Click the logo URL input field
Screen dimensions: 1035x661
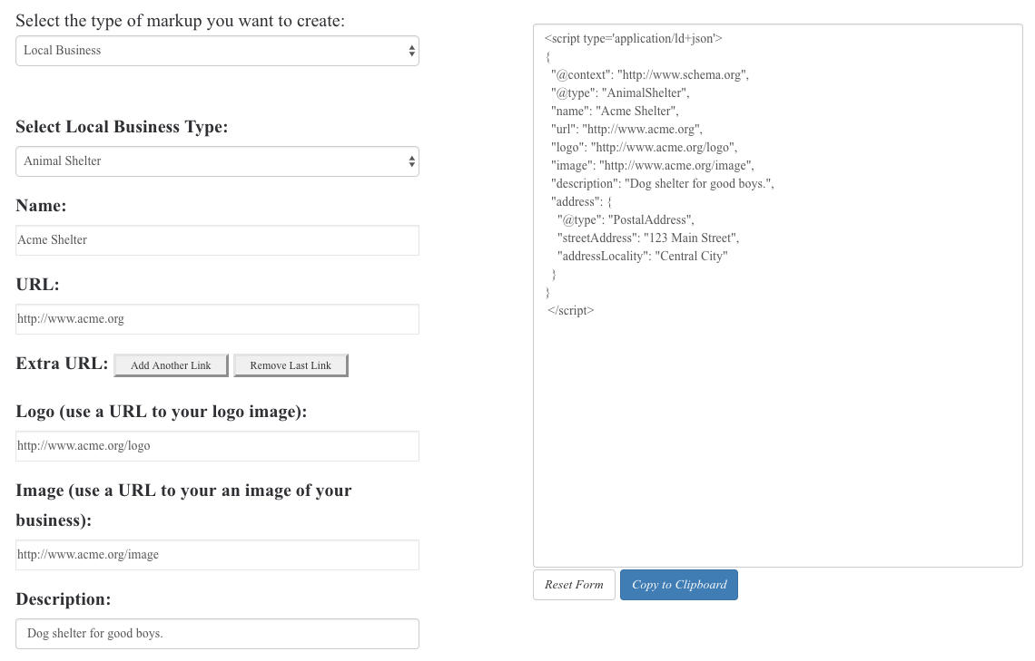(217, 446)
